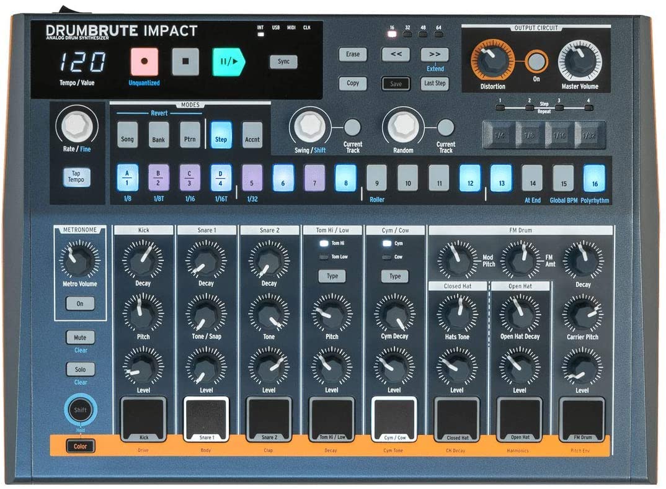666x489 pixels.
Task: Toggle step button 14
Action: pyautogui.click(x=532, y=177)
